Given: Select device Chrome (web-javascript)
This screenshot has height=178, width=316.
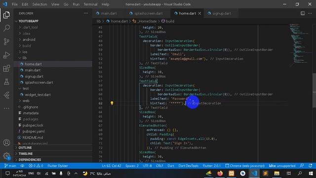Looking at the screenshot, I should tap(245, 166).
